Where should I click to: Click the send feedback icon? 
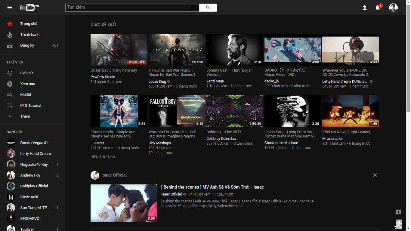(398, 212)
